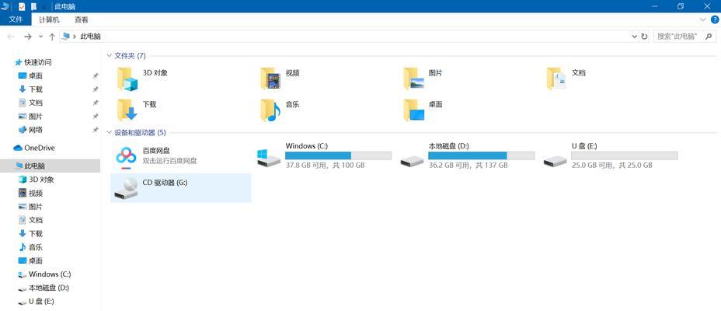Click the 本地磁盘 (D:) capacity bar
The image size is (721, 311).
coord(482,155)
